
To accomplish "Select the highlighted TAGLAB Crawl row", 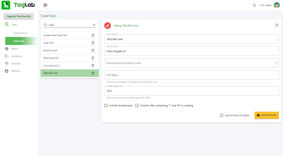I will [70, 73].
